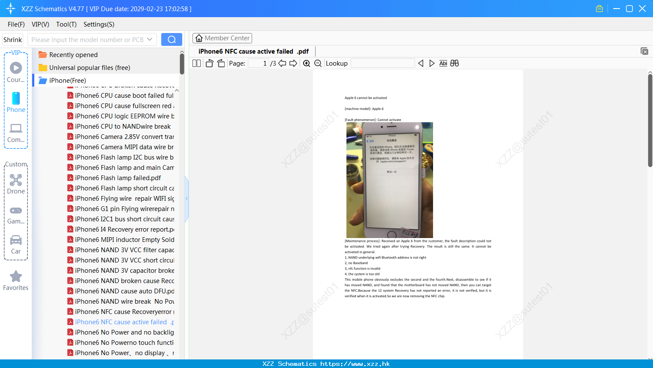The height and width of the screenshot is (368, 653).
Task: Open iPhone6 Camera 2.85V convert file
Action: click(x=120, y=137)
